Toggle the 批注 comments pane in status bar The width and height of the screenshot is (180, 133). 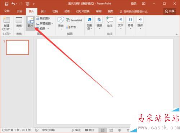pos(90,130)
